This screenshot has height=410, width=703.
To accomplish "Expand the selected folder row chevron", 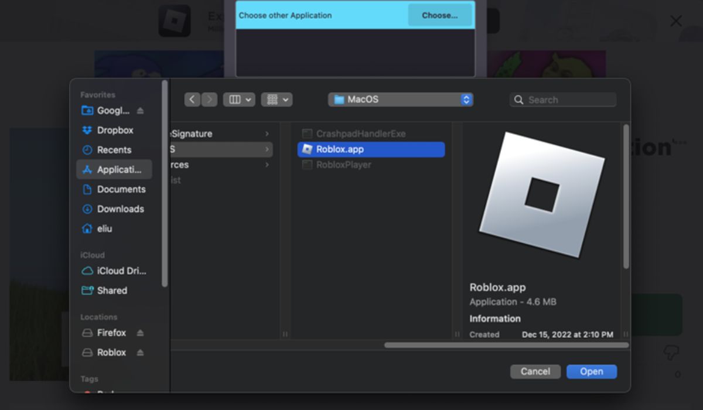I will pos(267,149).
